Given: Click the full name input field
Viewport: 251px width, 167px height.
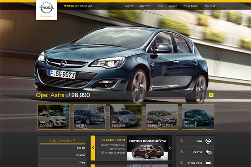Looking at the screenshot, I should 62,148.
